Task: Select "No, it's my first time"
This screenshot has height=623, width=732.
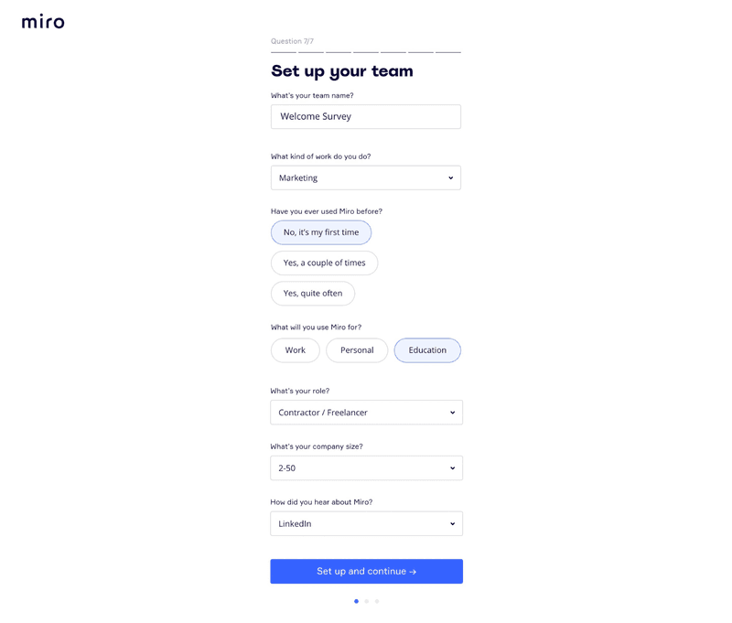Action: 320,232
